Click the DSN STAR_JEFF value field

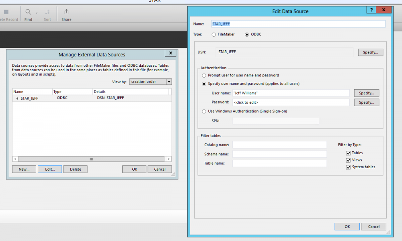(284, 52)
